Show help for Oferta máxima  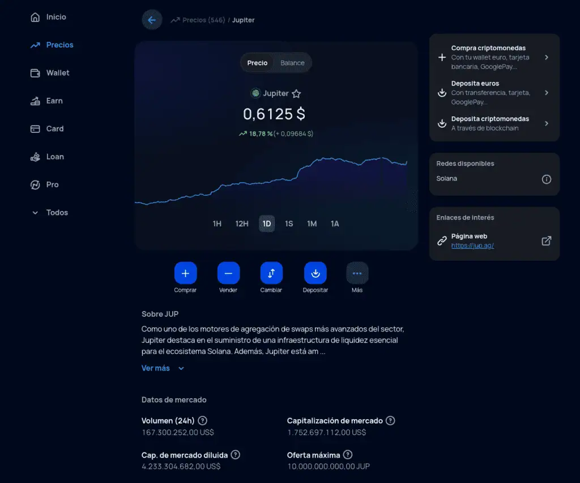[x=348, y=455]
